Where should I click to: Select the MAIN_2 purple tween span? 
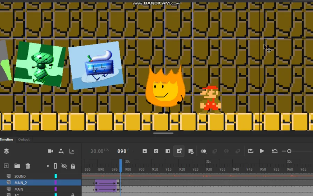(x=106, y=183)
